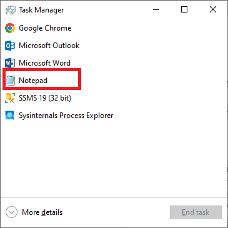Select the Microsoft Outlook task entry

(114, 46)
